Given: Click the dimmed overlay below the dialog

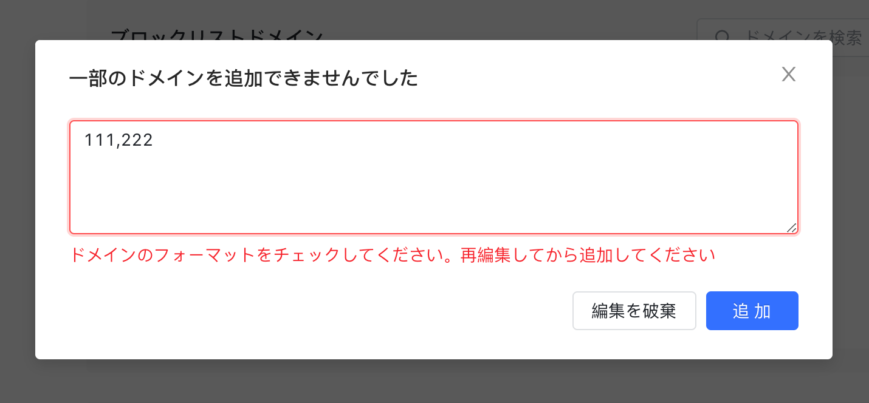Looking at the screenshot, I should [434, 381].
